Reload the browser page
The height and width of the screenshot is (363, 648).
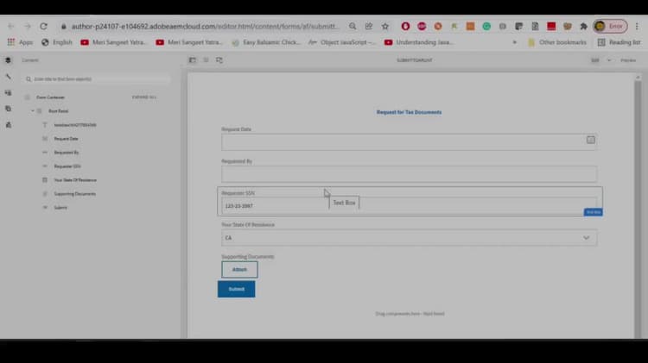[43, 27]
